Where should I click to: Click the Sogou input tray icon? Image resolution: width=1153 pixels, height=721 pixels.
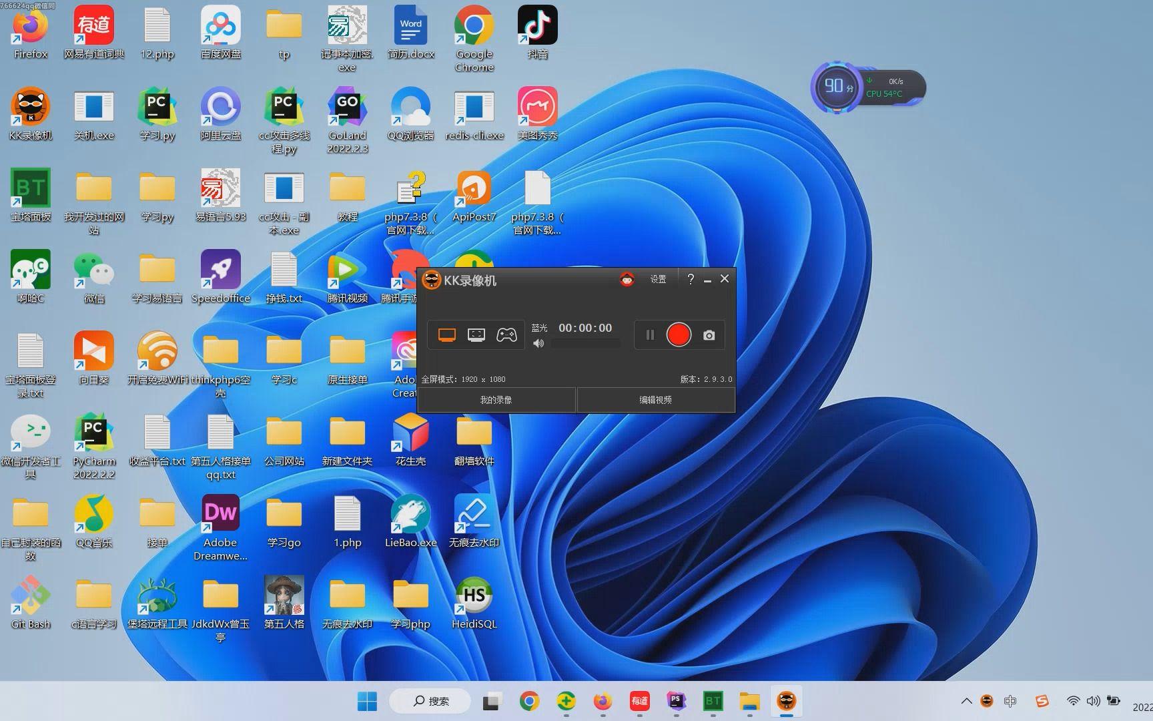(1042, 701)
